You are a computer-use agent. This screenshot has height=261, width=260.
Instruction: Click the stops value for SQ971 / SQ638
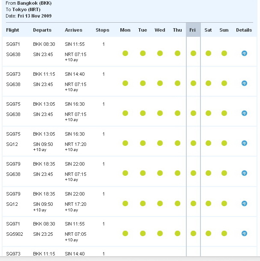[104, 44]
